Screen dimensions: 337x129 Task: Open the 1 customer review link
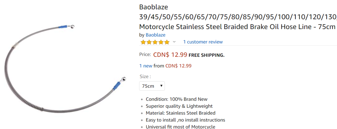coord(203,42)
